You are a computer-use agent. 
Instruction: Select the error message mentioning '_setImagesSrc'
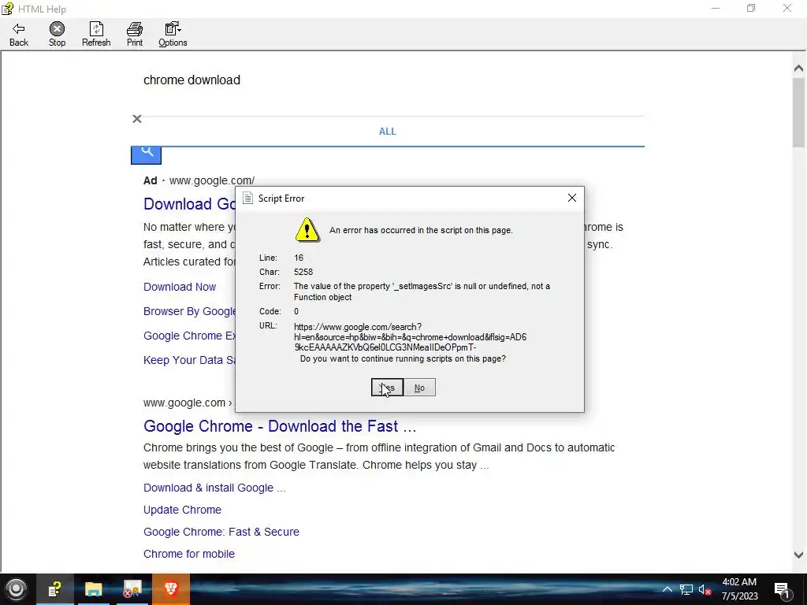[x=422, y=291]
